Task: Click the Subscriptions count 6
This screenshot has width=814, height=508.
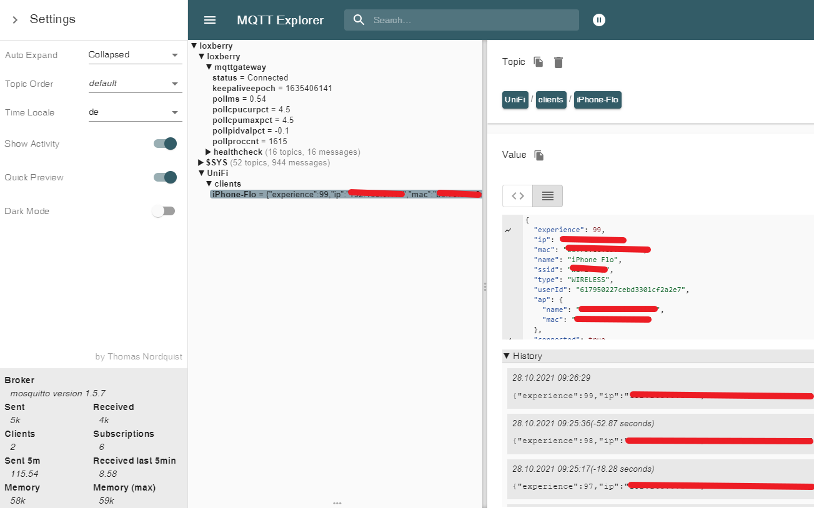Action: point(101,447)
